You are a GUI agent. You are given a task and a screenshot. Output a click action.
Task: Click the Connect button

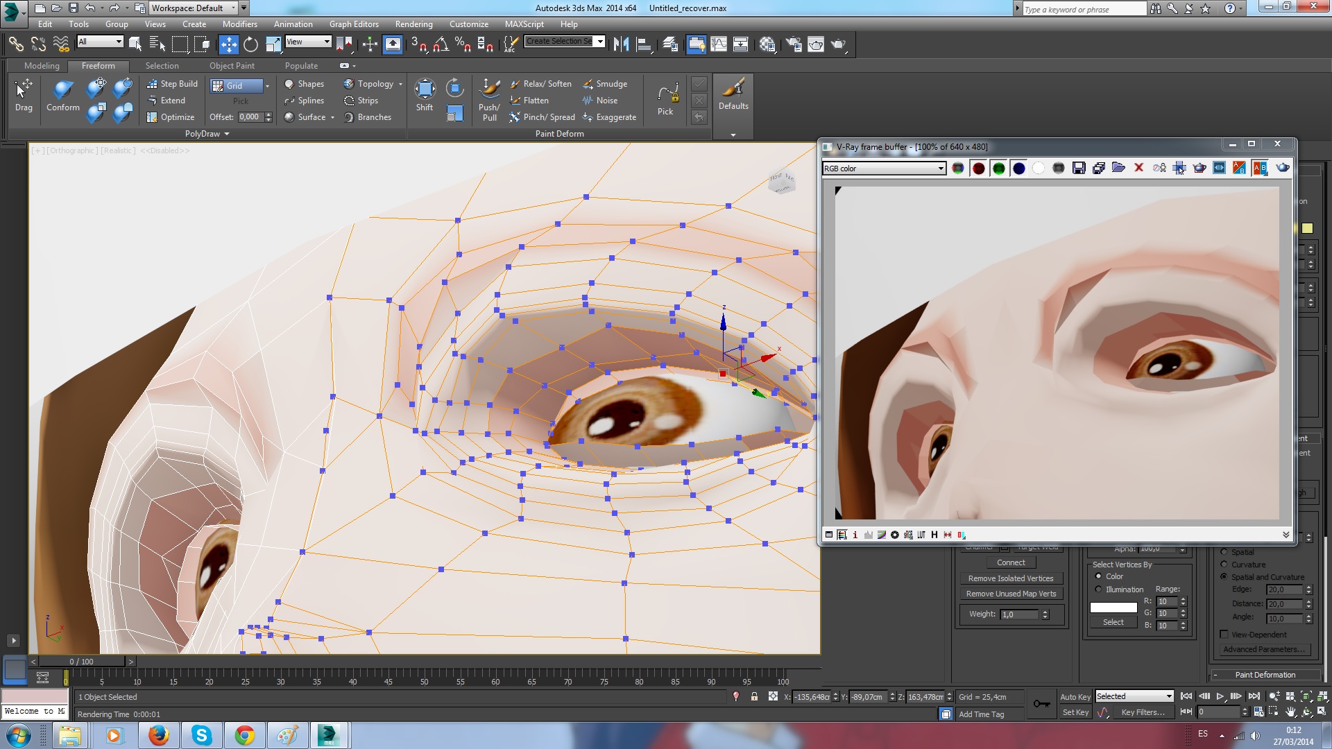[1010, 562]
